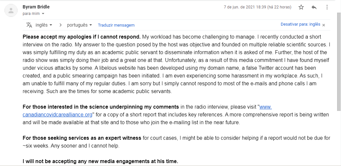Open the 'português' target language dropdown
341x166 pixels.
79,25
